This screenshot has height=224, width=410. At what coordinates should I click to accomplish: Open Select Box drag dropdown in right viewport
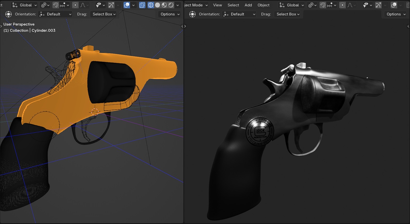(x=287, y=14)
